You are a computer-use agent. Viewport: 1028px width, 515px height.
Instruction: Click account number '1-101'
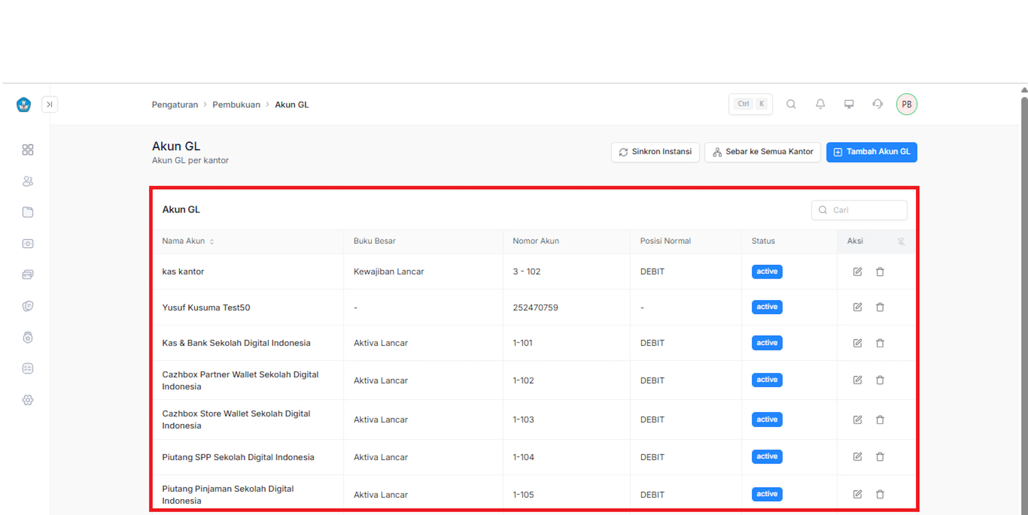point(522,343)
